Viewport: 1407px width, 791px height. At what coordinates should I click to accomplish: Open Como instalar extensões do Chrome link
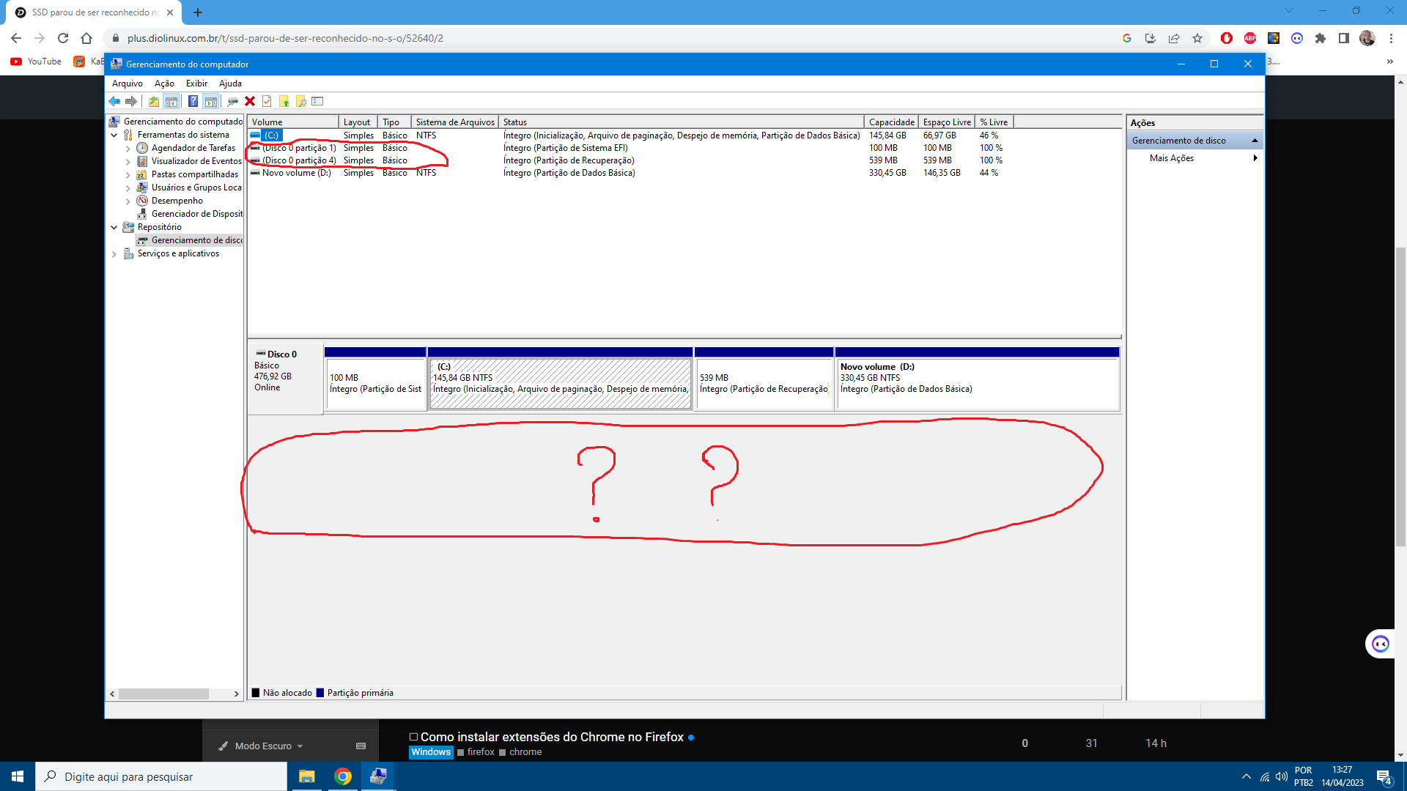(x=551, y=737)
